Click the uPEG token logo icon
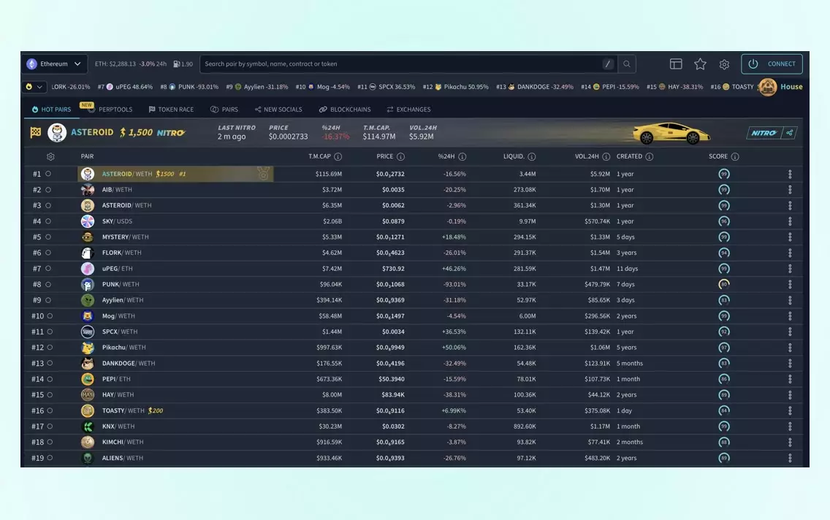 click(88, 269)
